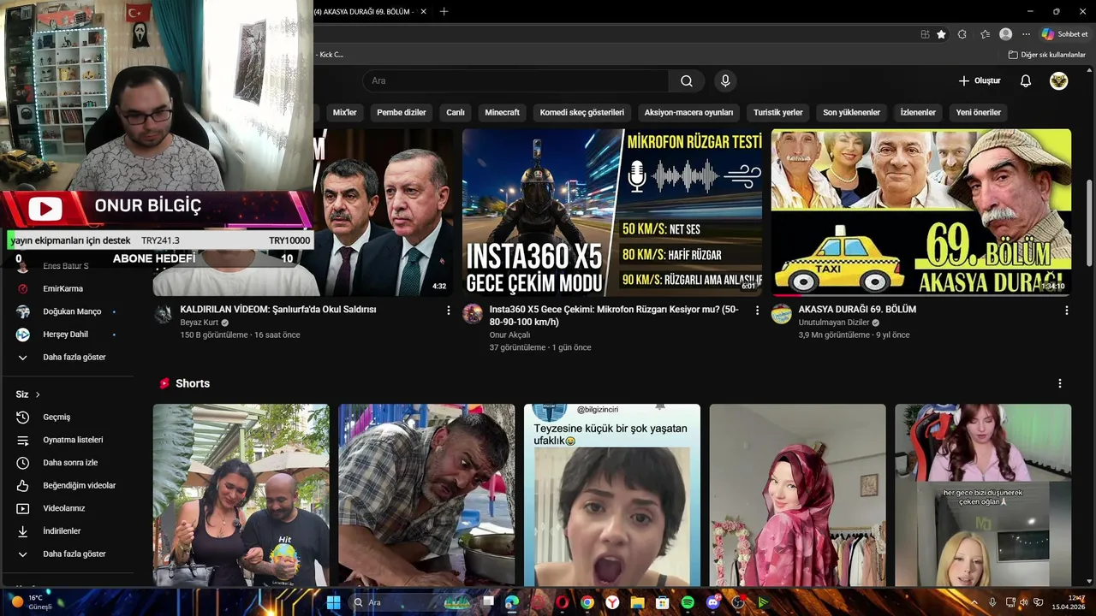Open the pink headscarf woman Short

(798, 495)
